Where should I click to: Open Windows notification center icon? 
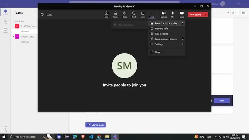pyautogui.click(x=244, y=137)
